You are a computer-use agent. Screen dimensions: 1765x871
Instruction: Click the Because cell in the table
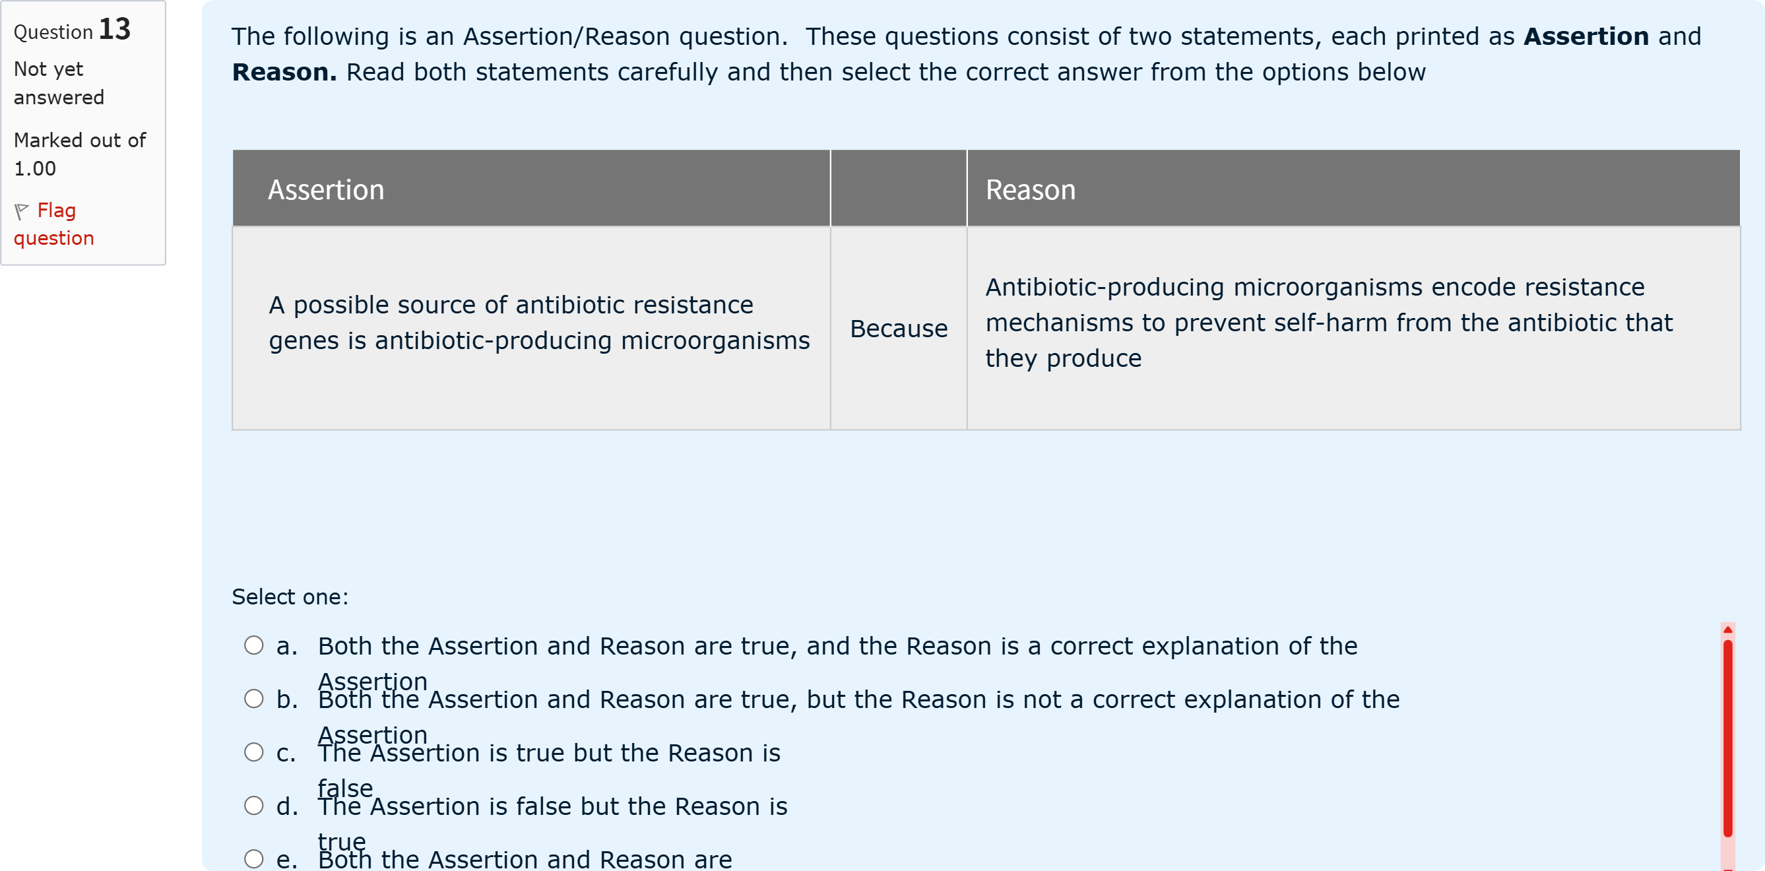click(898, 328)
